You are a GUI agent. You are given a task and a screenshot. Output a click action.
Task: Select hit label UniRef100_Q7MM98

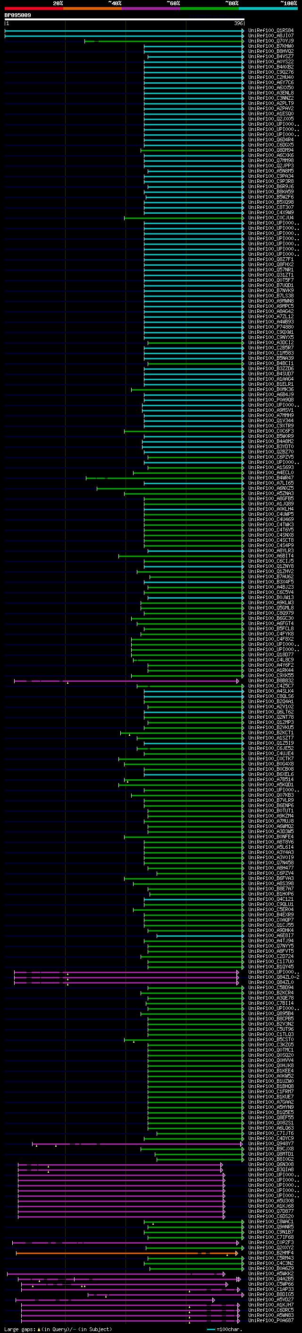coord(271,160)
